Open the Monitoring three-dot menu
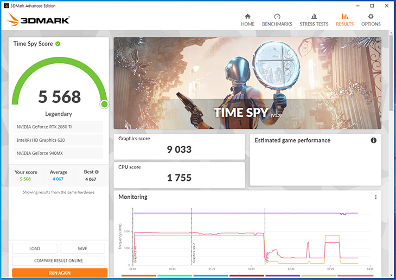Image resolution: width=396 pixels, height=280 pixels. (x=376, y=197)
